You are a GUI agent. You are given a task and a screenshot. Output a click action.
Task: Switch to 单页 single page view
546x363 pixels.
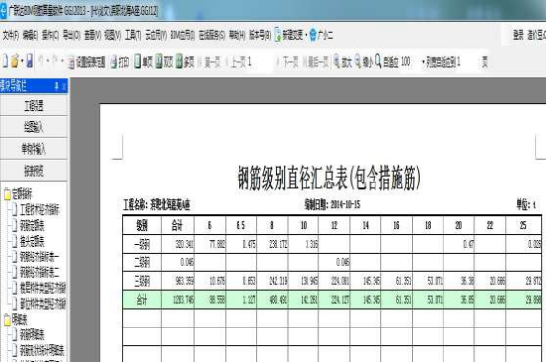point(144,62)
